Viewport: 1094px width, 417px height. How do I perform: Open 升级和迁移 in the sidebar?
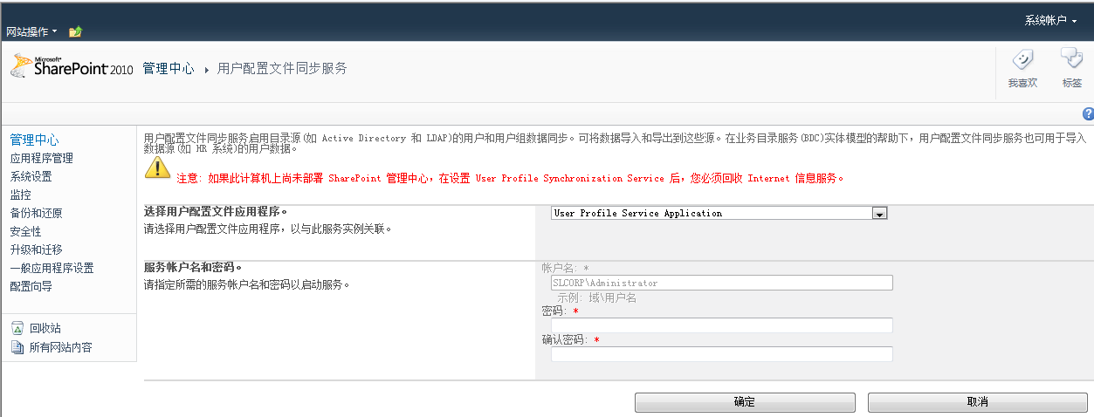pyautogui.click(x=36, y=250)
